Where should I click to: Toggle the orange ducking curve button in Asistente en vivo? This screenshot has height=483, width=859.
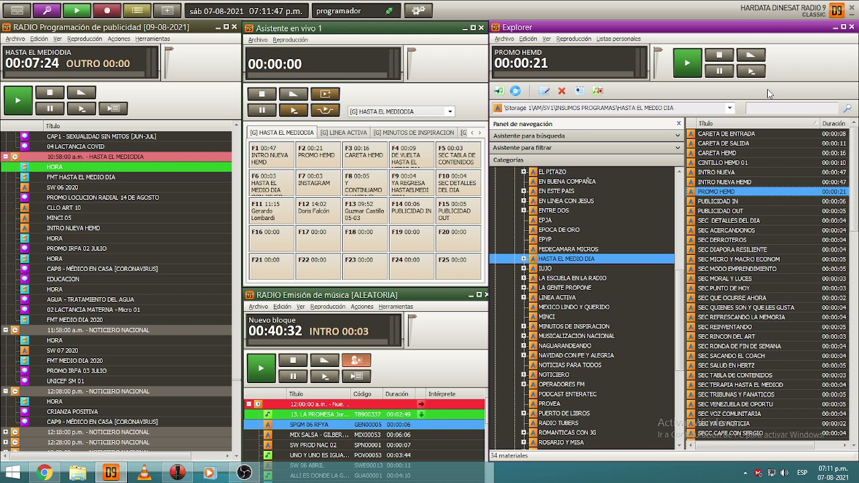[325, 110]
